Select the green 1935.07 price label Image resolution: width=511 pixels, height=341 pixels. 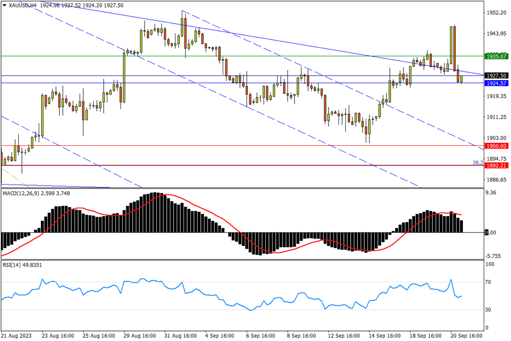tap(496, 56)
